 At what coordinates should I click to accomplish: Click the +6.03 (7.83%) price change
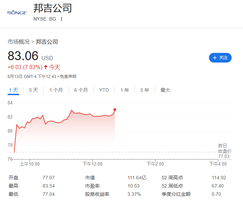25,67
